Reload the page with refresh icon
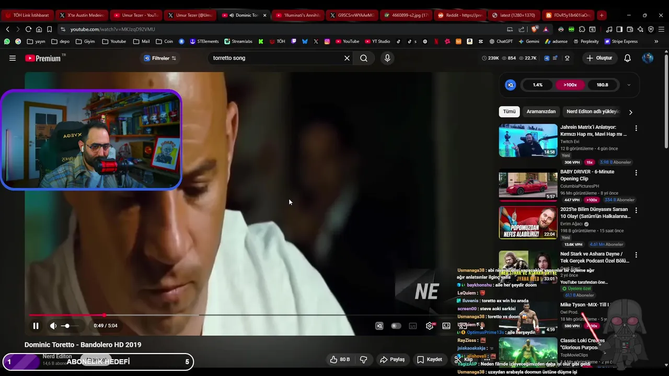 click(x=28, y=29)
